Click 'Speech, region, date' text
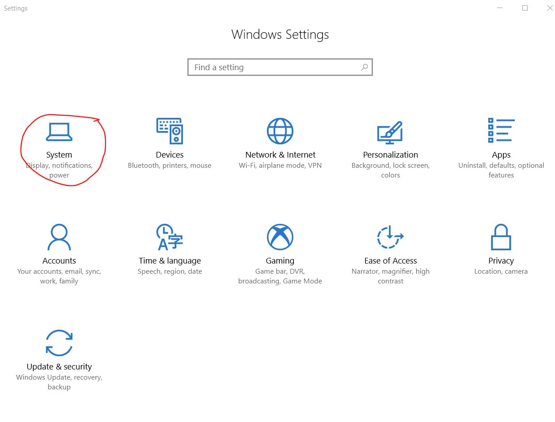This screenshot has width=555, height=422. [170, 271]
